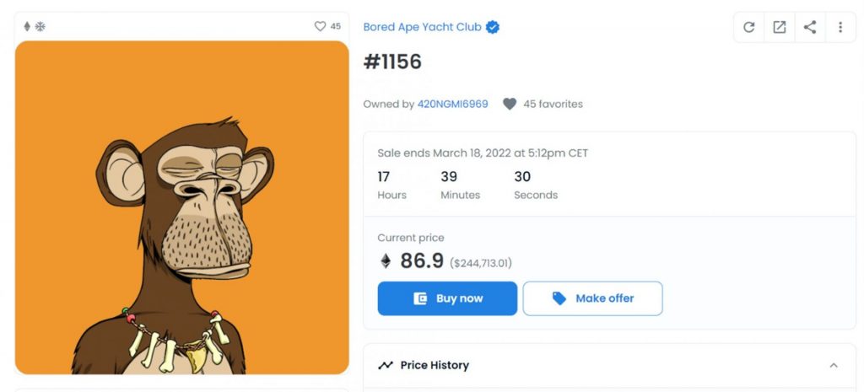Click the dark heart beside 45 favorites
Viewport: 864px width, 392px height.
click(510, 104)
